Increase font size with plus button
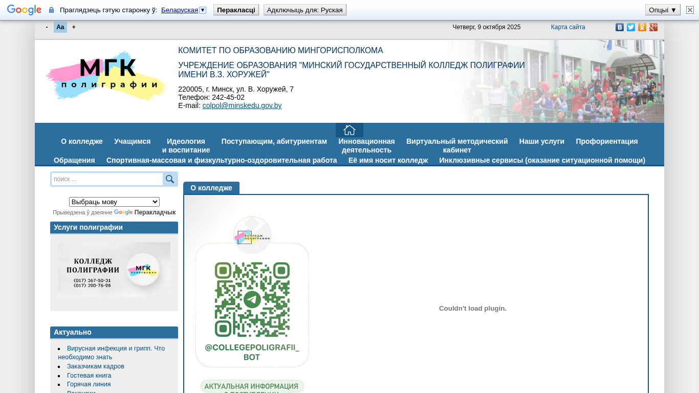The width and height of the screenshot is (699, 393). point(74,27)
